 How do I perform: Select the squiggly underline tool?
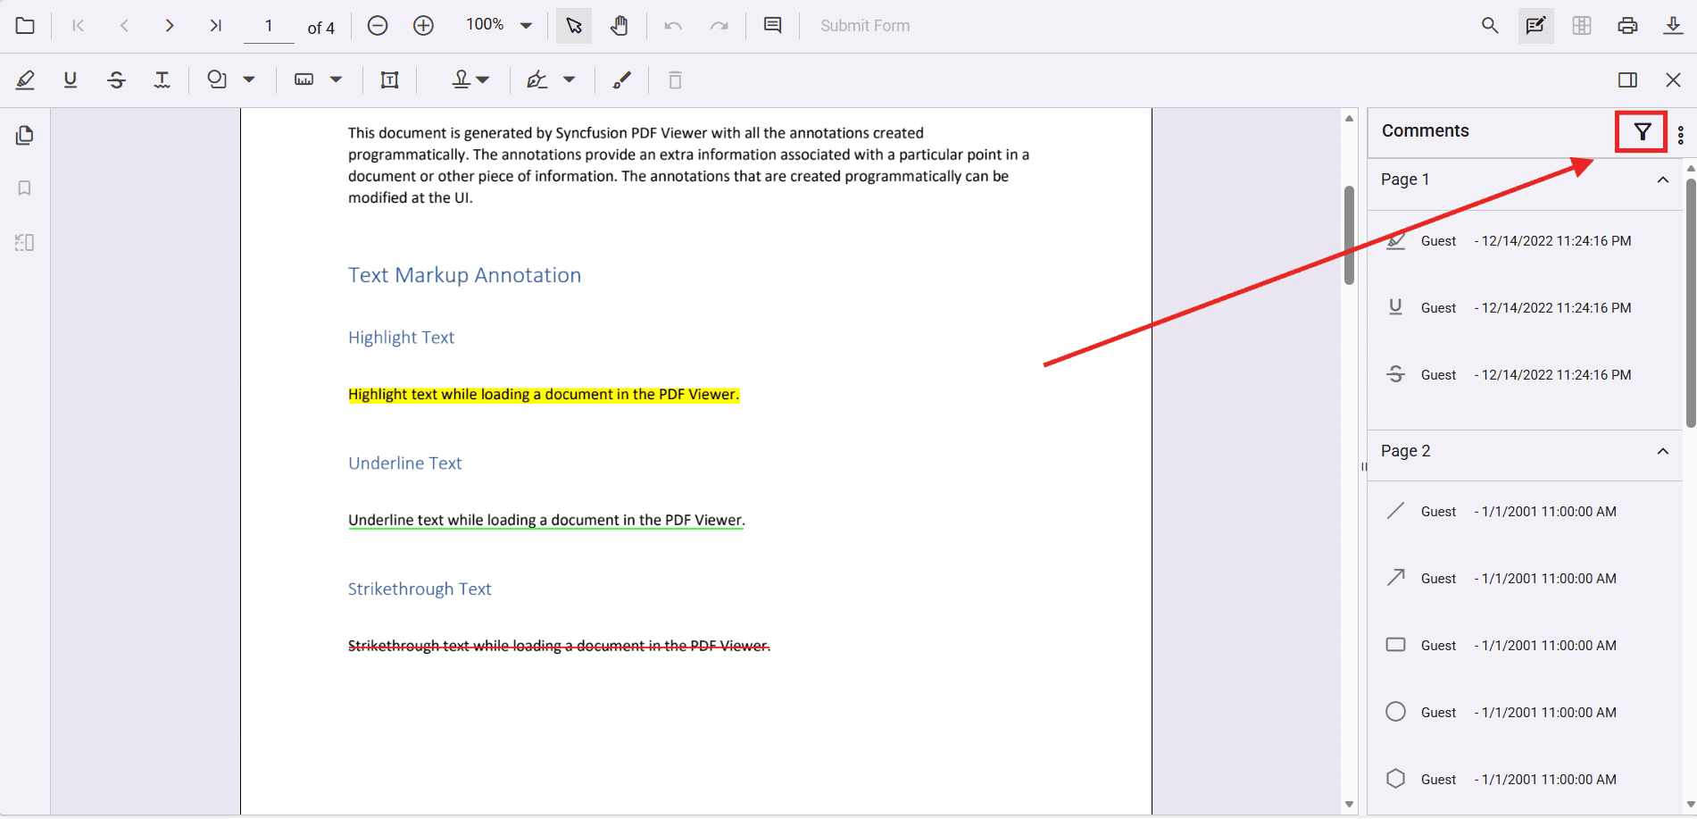coord(162,80)
